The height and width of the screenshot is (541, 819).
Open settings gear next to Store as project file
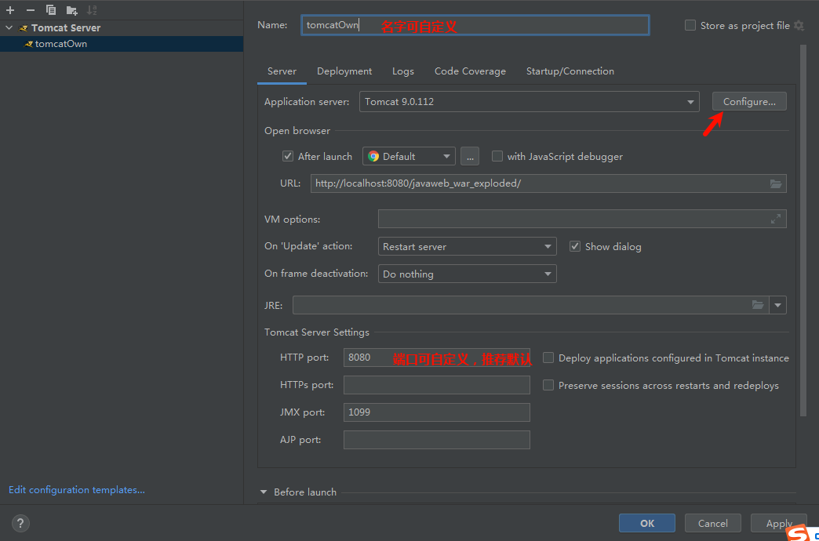[799, 26]
